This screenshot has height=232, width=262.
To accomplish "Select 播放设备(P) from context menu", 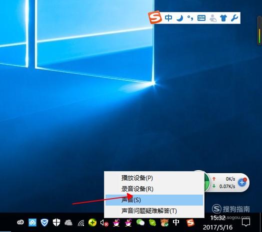I will (154, 178).
